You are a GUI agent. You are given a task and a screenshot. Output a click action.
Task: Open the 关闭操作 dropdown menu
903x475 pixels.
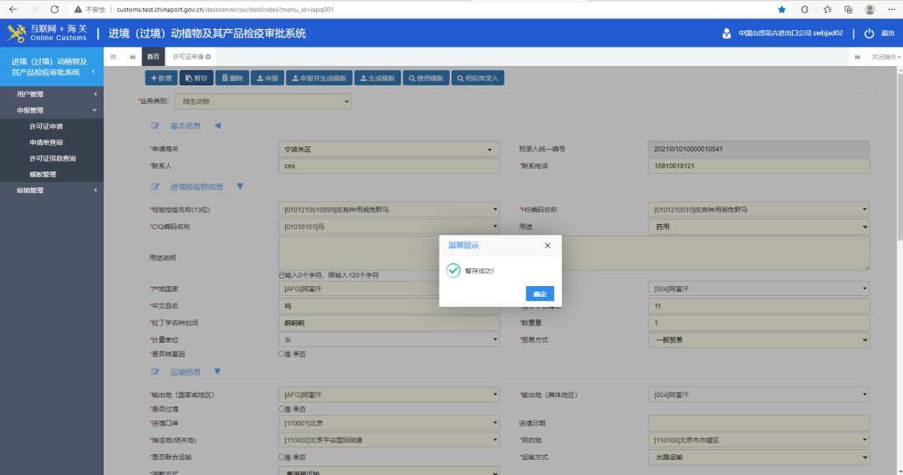click(885, 57)
